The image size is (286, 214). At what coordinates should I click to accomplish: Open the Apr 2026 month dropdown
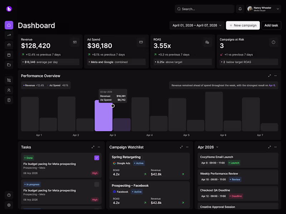click(208, 147)
